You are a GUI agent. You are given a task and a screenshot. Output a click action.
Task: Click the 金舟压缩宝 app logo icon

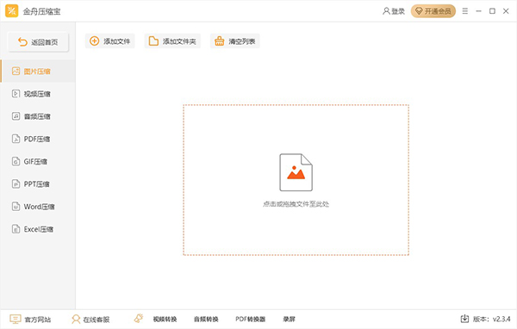click(11, 11)
